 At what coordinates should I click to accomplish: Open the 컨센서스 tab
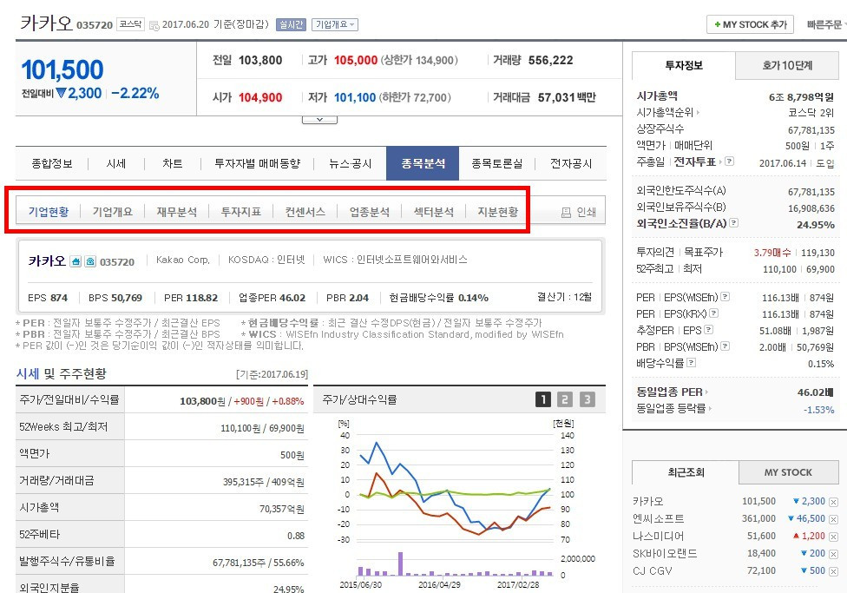click(305, 210)
